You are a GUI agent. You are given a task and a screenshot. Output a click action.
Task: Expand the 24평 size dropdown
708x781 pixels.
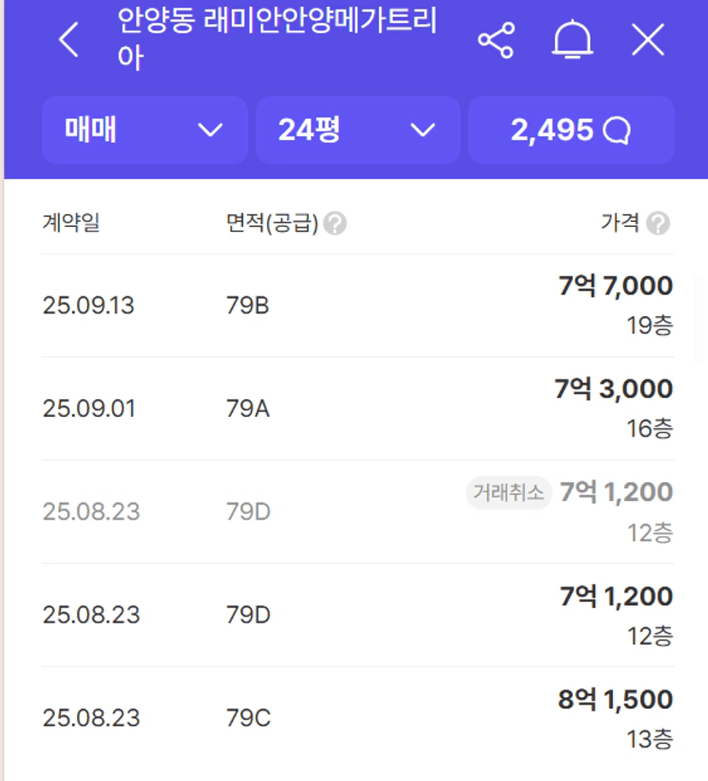358,130
